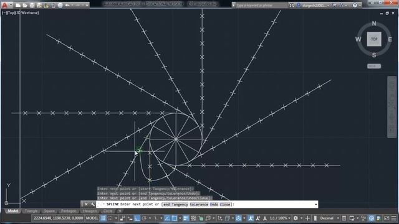Toggle selection cycling icon
399x224 pixels.
[x=201, y=218]
